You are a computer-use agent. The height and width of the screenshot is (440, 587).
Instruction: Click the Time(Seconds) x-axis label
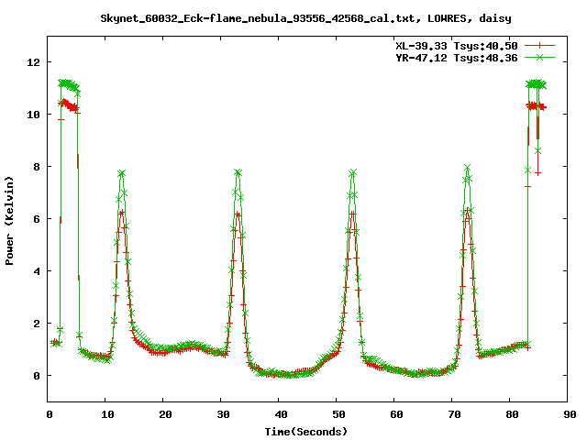[305, 432]
